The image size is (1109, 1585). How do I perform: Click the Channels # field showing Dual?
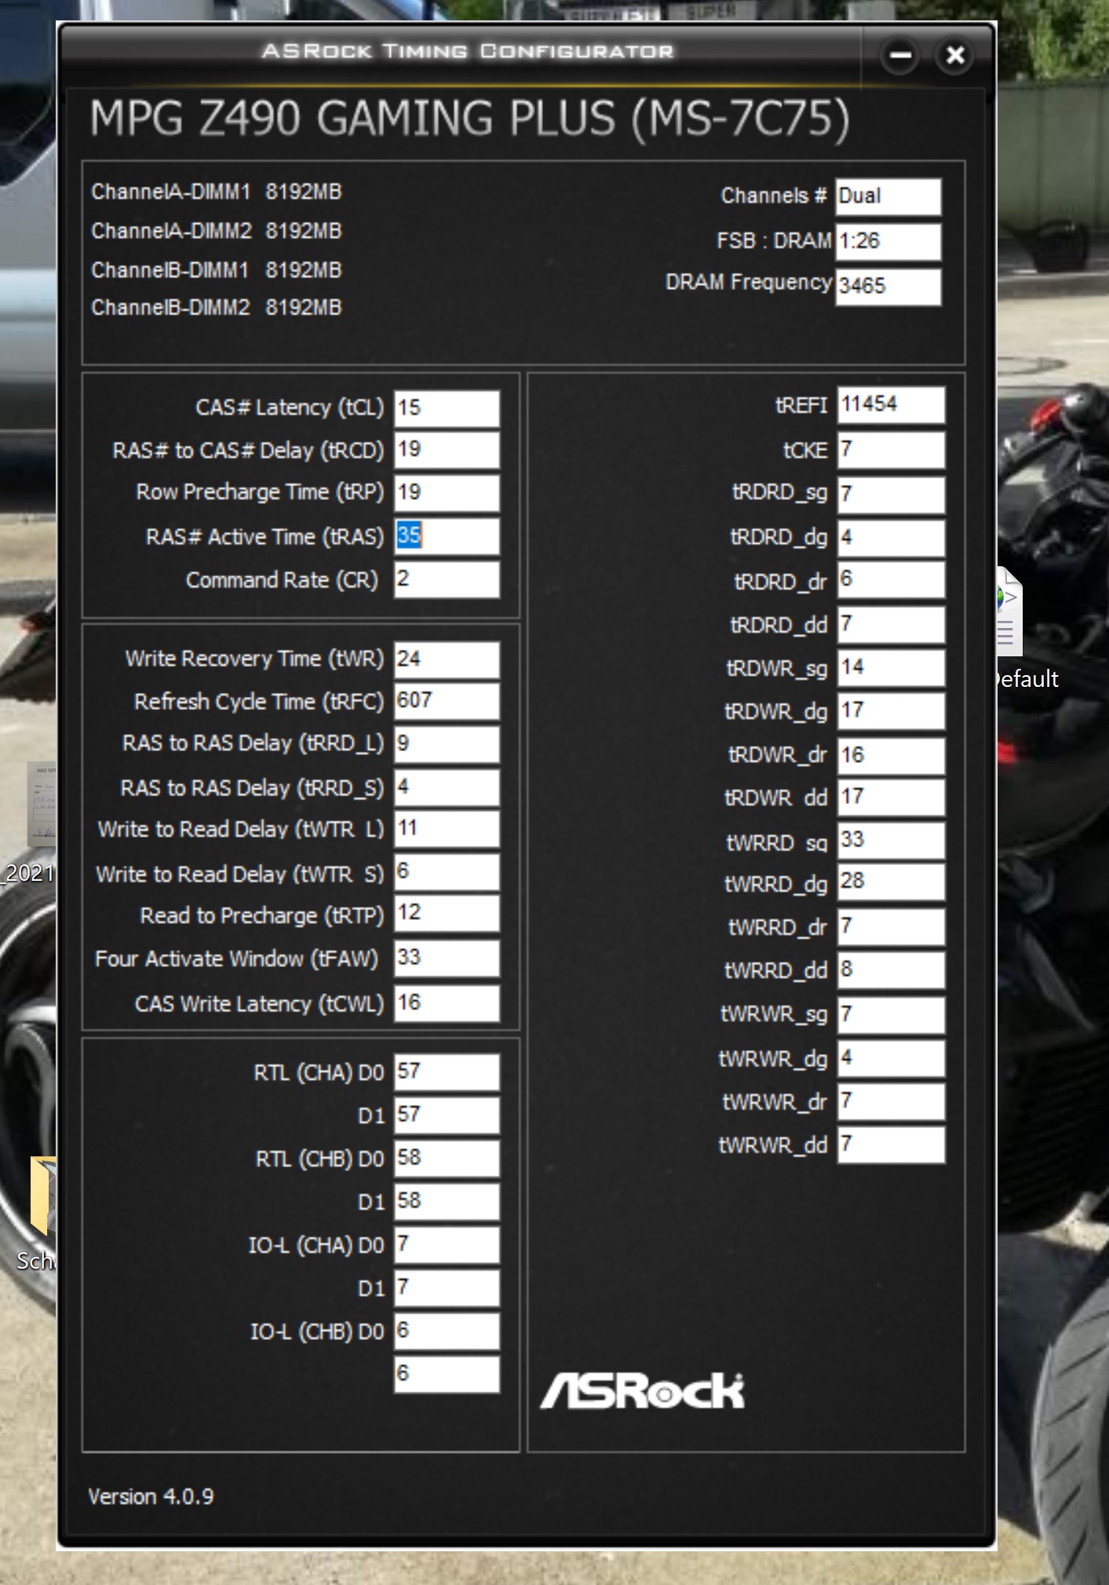[x=888, y=196]
